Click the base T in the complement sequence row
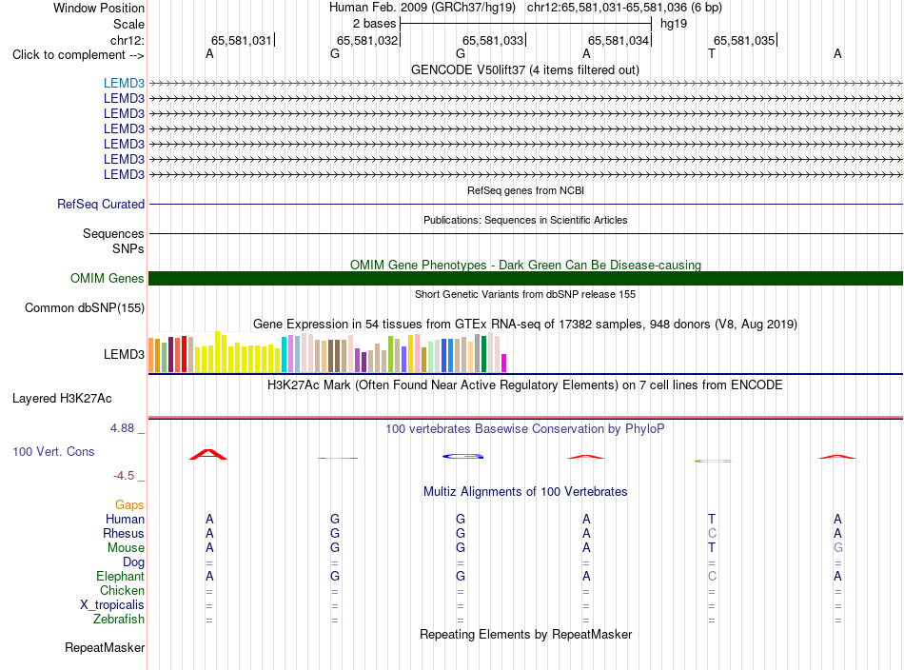 coord(712,53)
